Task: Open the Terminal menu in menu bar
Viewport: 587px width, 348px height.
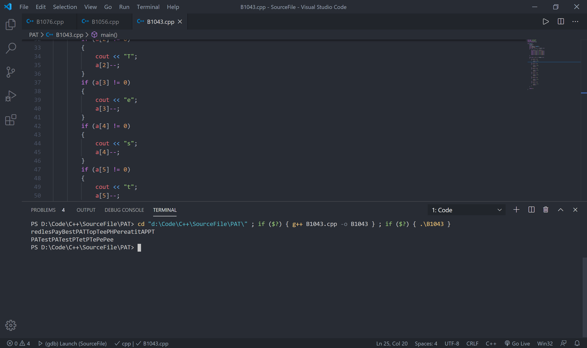Action: coord(148,7)
